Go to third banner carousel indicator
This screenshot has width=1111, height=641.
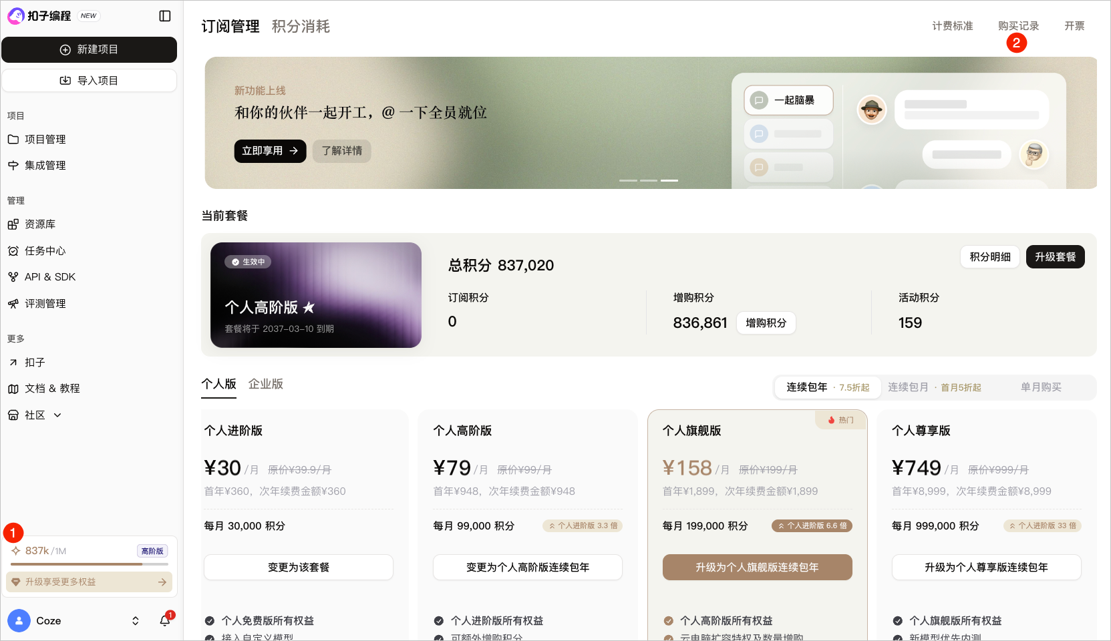[669, 180]
